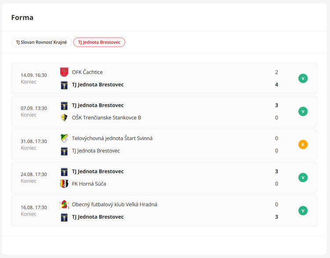Open FK Horná Súča team link

89,184
